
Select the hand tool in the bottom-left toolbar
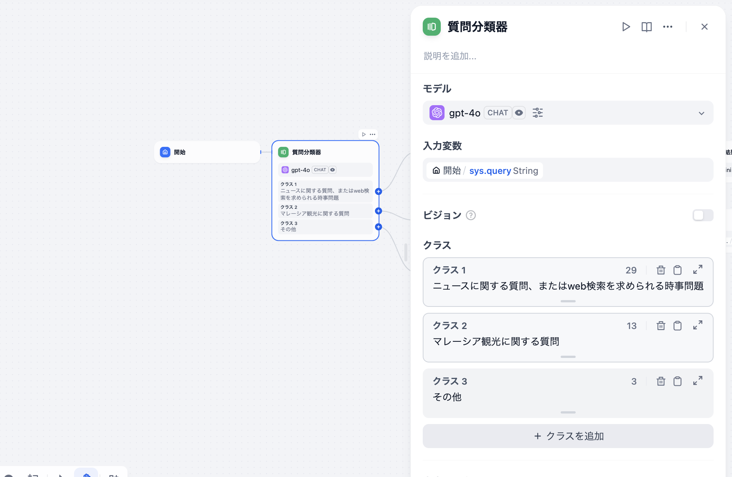(x=86, y=475)
